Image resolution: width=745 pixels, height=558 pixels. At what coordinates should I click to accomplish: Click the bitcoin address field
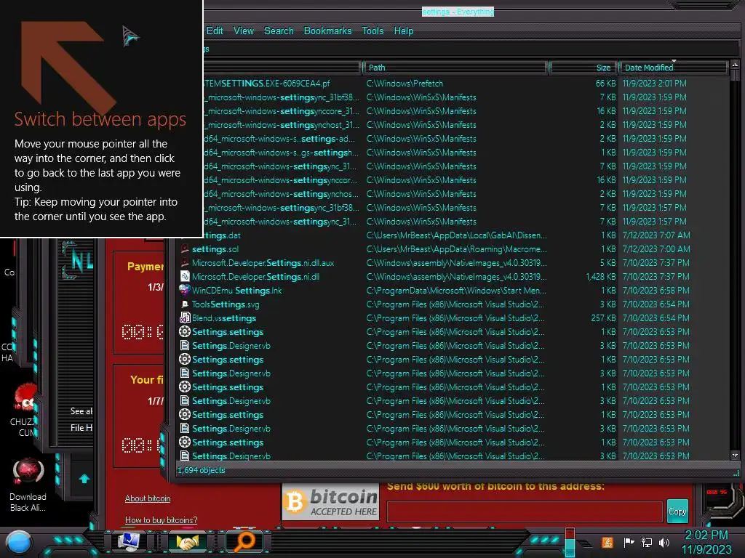click(x=525, y=511)
